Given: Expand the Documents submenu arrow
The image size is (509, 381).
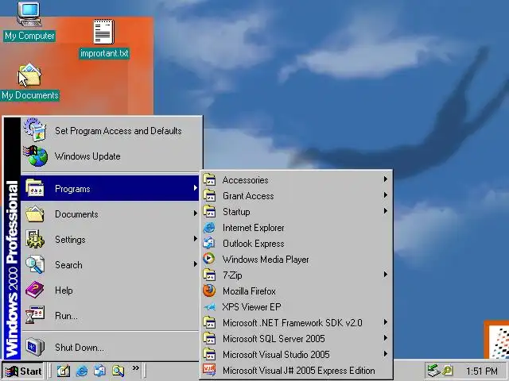Looking at the screenshot, I should click(195, 214).
